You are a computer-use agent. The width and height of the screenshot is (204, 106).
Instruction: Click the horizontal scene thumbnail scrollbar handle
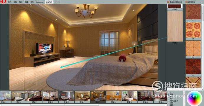point(64,105)
